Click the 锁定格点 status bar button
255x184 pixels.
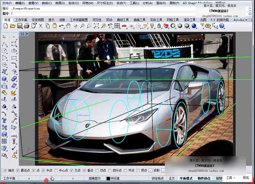157,178
